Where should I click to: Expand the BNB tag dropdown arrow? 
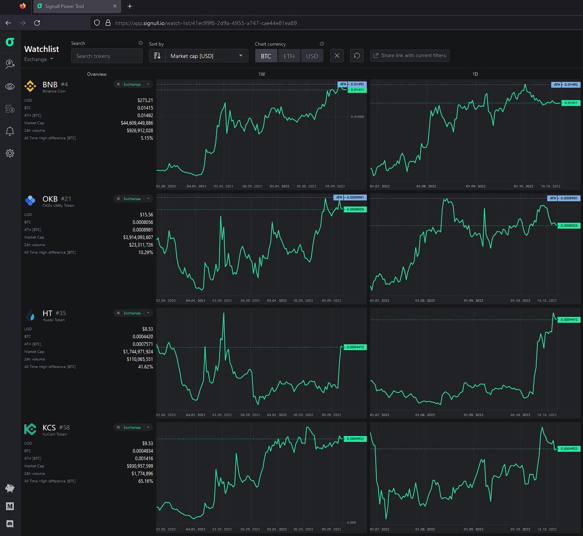coord(148,84)
